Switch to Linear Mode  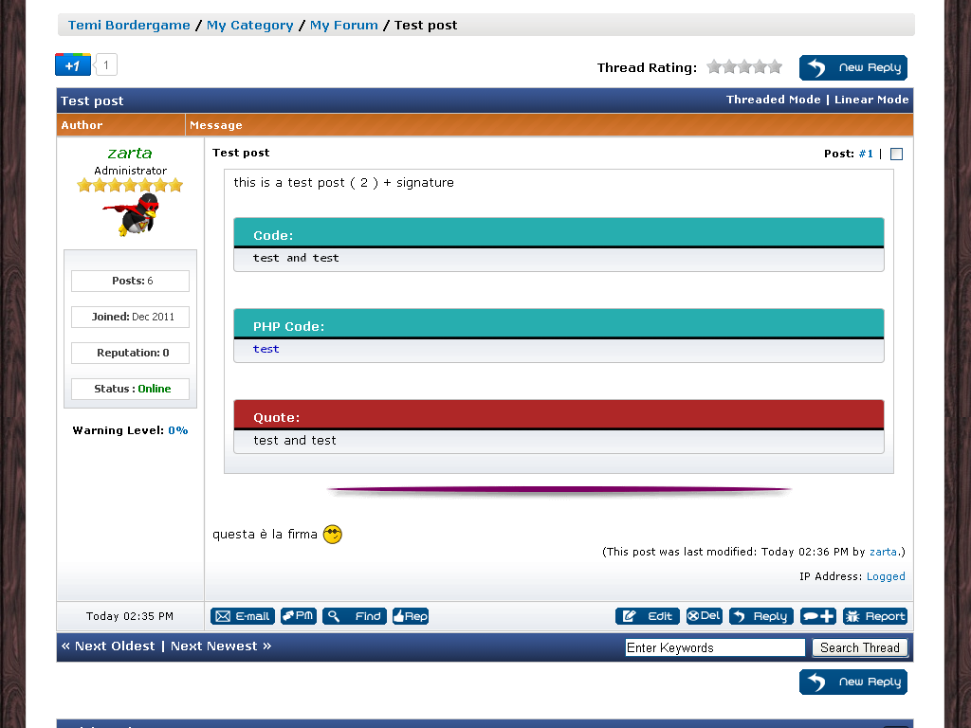click(x=871, y=100)
